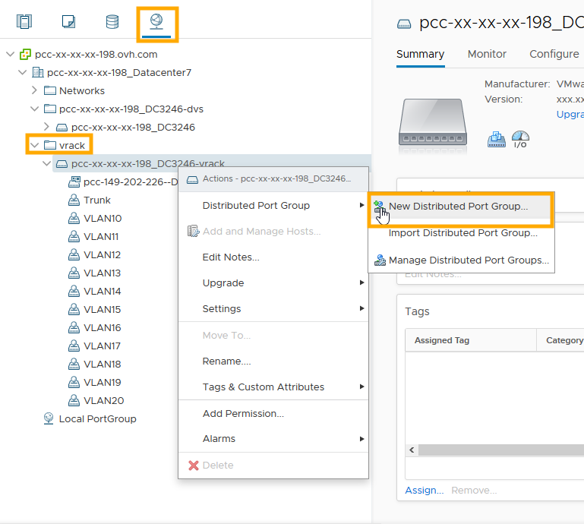584x524 pixels.
Task: Select VLAN14 in the tree
Action: click(102, 291)
